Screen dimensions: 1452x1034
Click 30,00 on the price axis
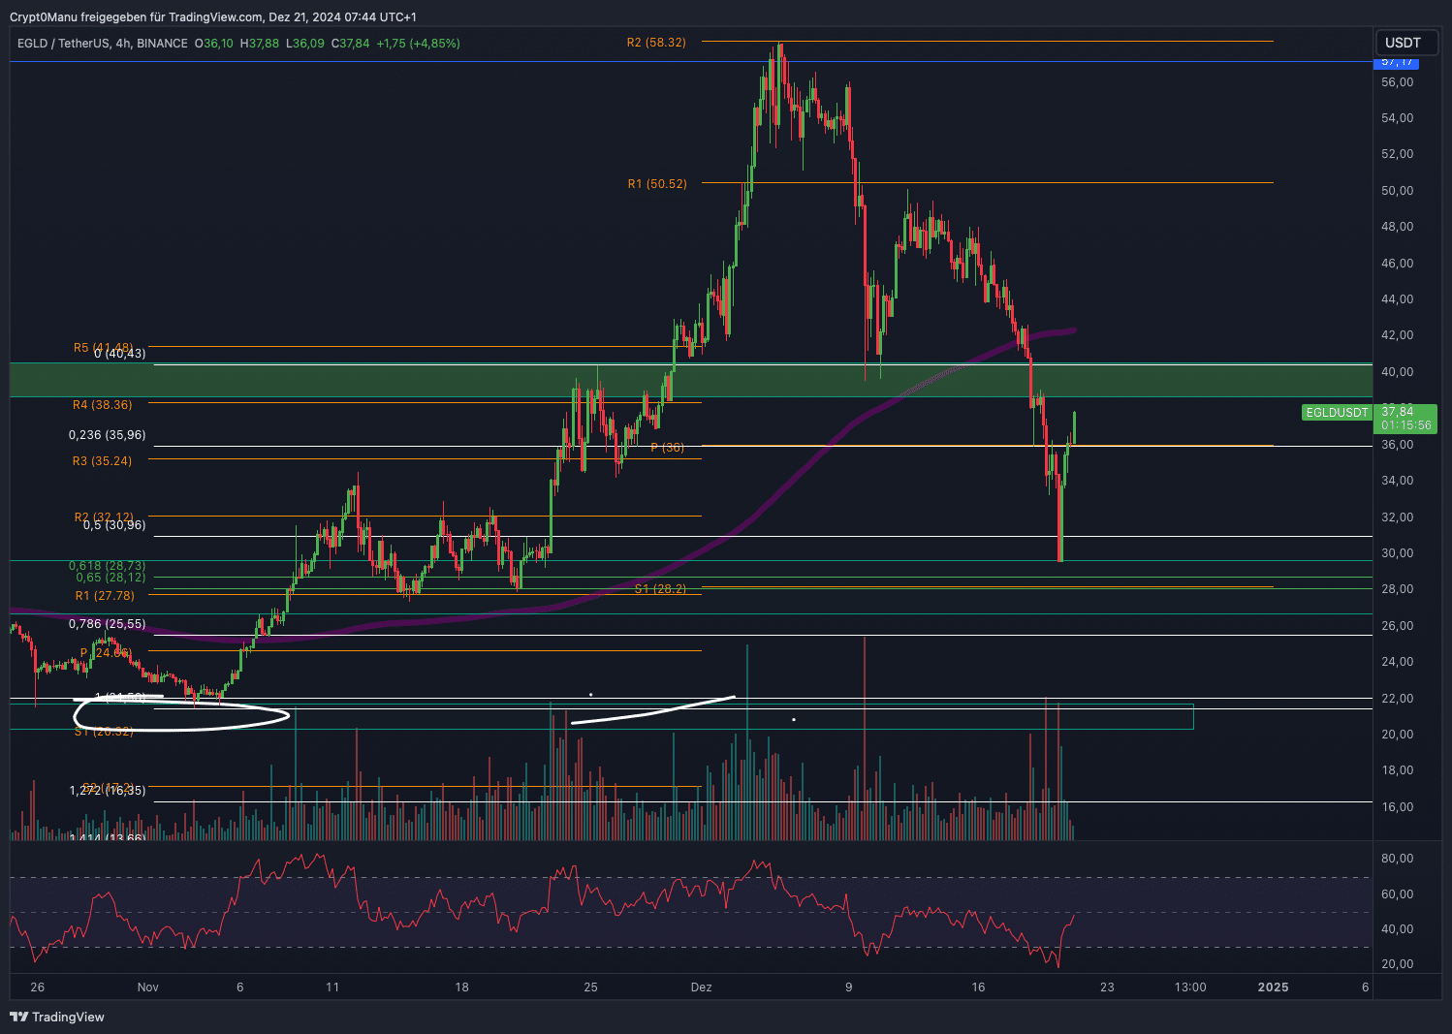tap(1398, 553)
